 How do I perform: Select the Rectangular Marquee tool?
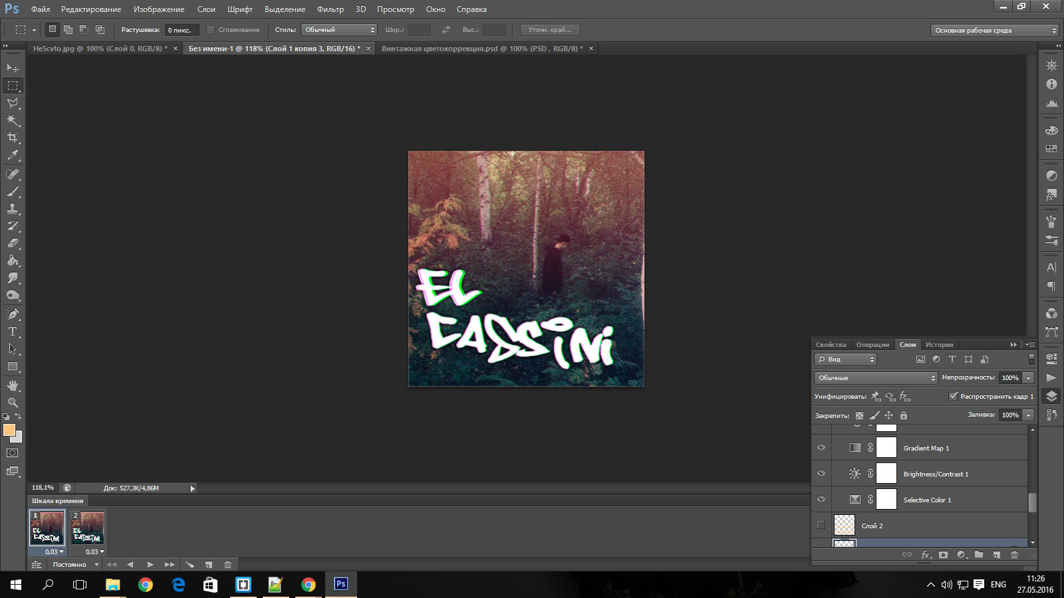[13, 86]
